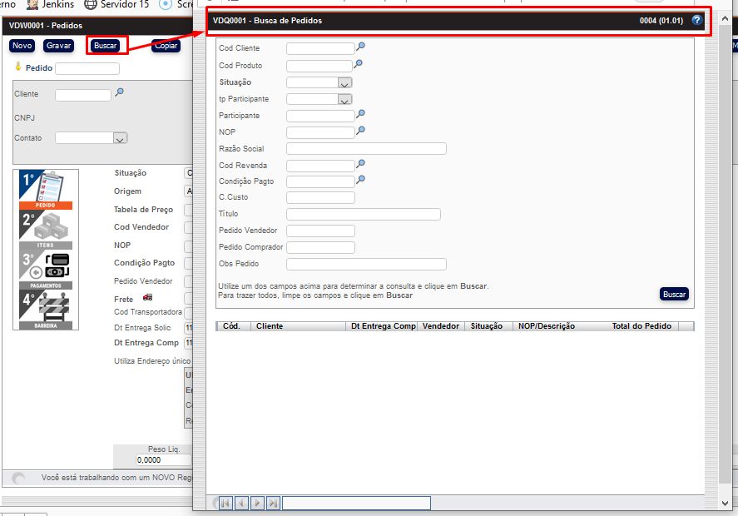Image resolution: width=738 pixels, height=516 pixels.
Task: Click the Razão Social input field
Action: point(366,149)
